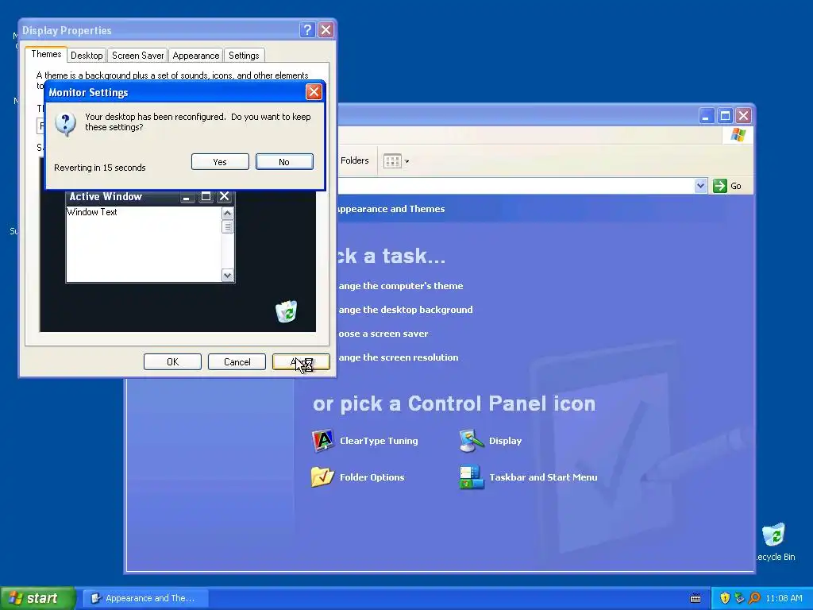The width and height of the screenshot is (813, 610).
Task: Click the network connection tray icon
Action: point(739,598)
